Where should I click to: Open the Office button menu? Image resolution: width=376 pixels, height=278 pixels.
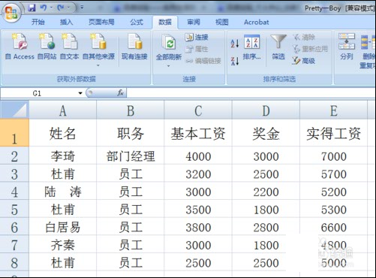[11, 13]
